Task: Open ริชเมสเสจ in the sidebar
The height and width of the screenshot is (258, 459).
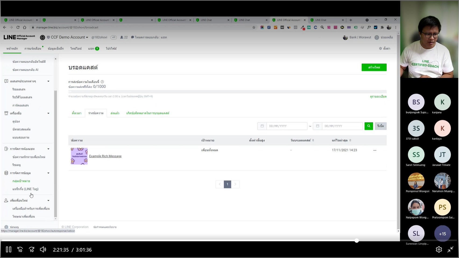Action: [19, 89]
